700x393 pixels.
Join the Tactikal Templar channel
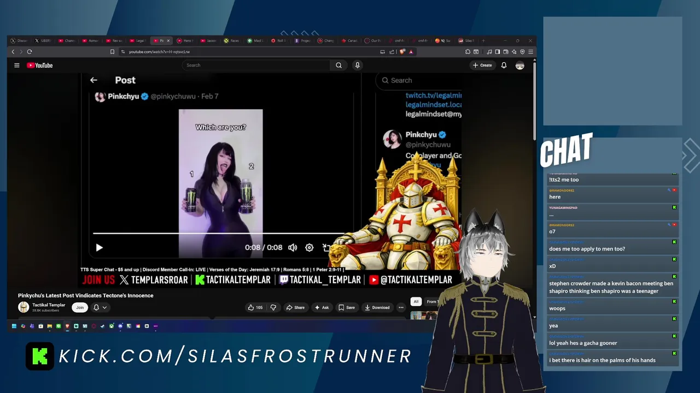pos(80,307)
